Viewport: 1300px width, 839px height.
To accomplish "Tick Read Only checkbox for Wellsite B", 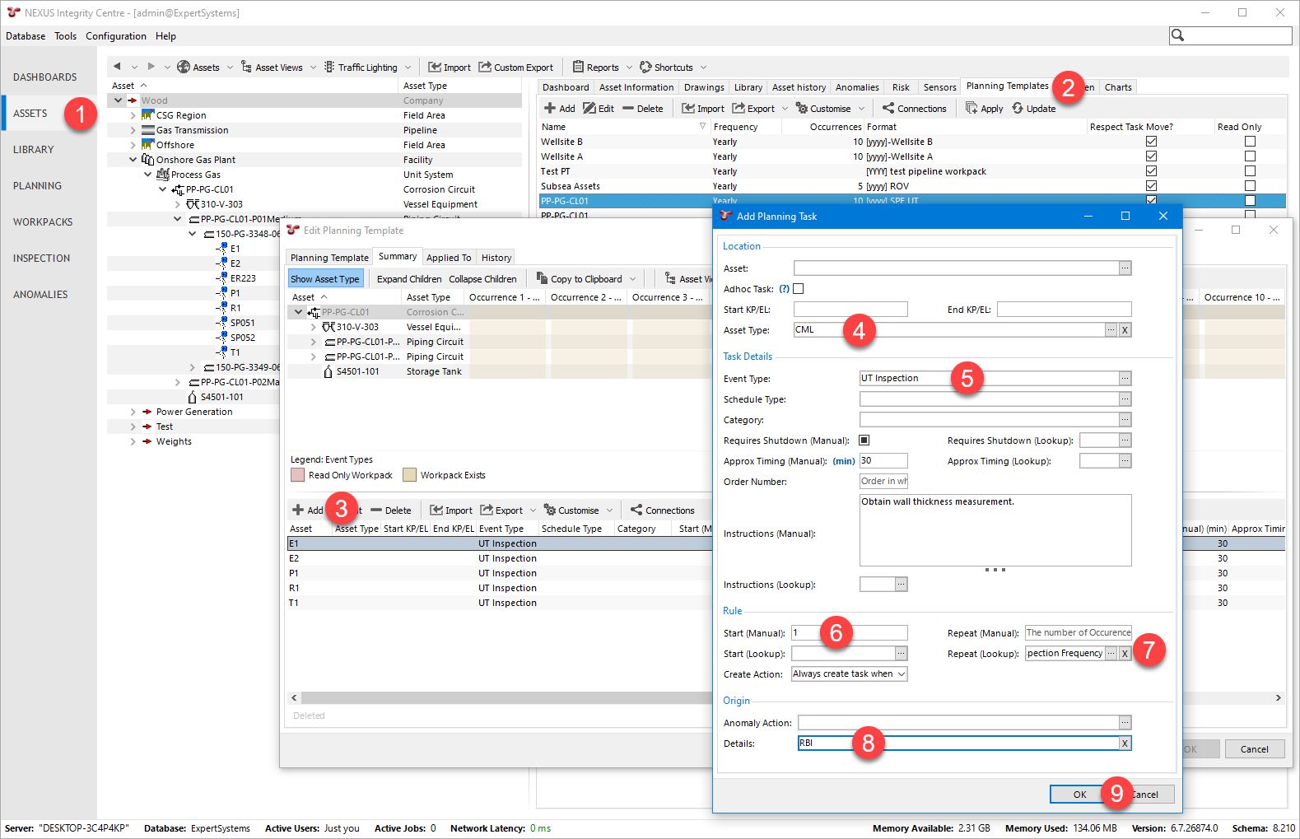I will [1250, 142].
